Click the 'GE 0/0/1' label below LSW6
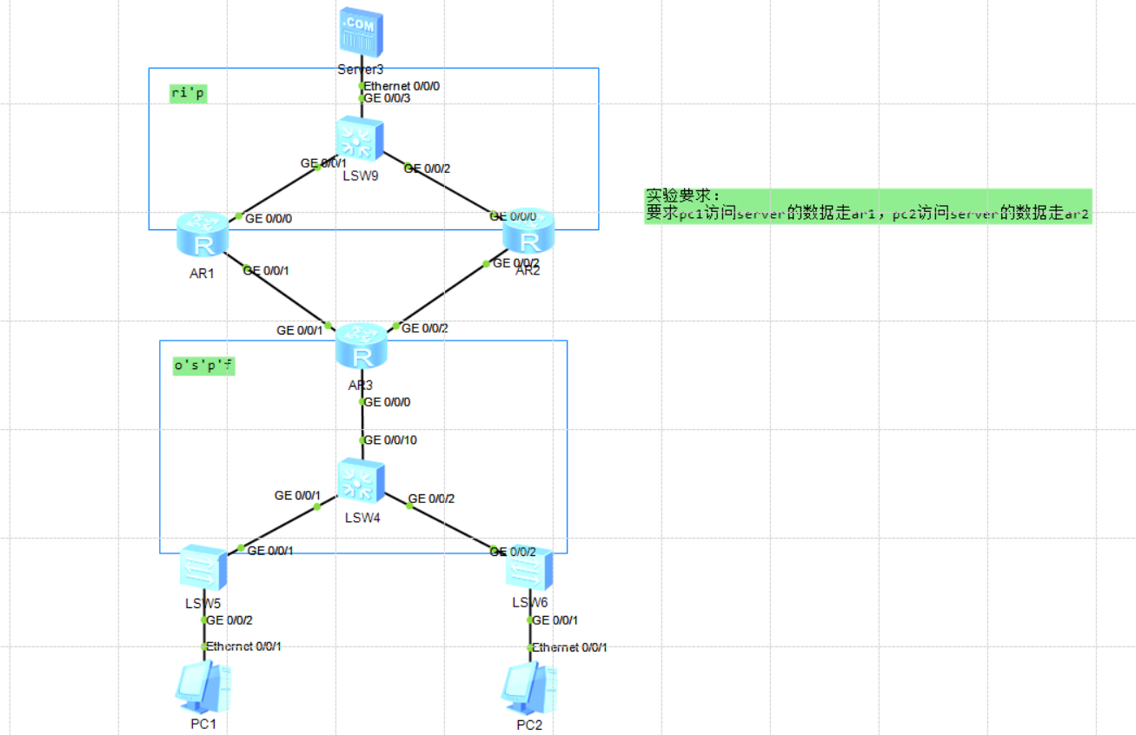 point(555,620)
